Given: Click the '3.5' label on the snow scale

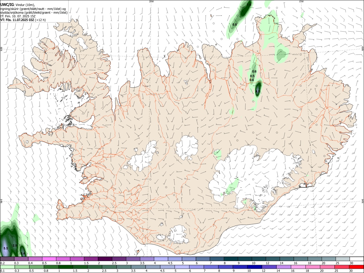Looking at the screenshot, I should tap(142, 263).
